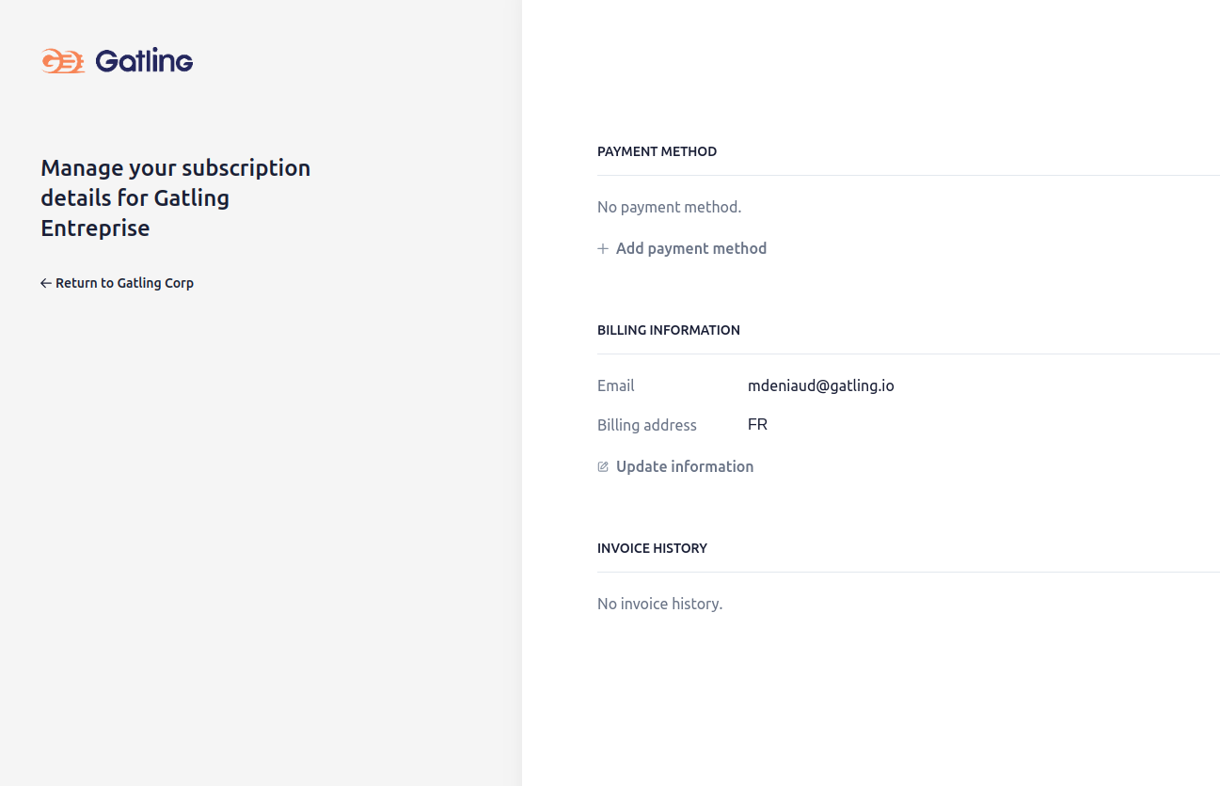Click the Email field label

pyautogui.click(x=615, y=385)
